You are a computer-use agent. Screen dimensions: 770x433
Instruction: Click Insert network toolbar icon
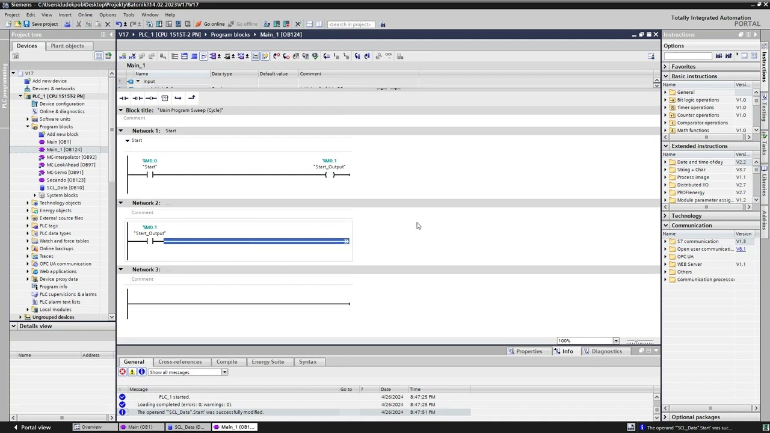pos(123,57)
